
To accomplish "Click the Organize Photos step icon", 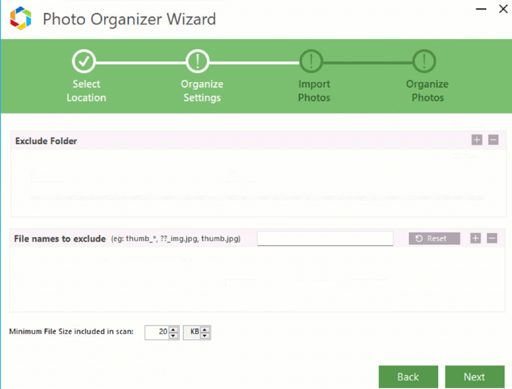I will (424, 61).
